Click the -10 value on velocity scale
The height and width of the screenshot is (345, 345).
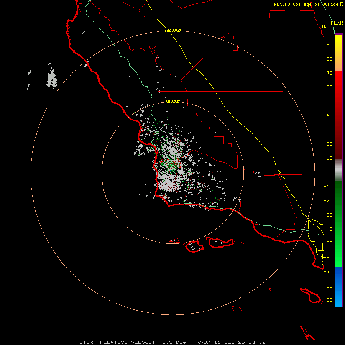[x=328, y=187]
